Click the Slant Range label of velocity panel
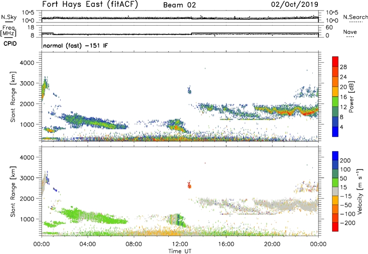This screenshot has height=254, width=368. click(13, 192)
